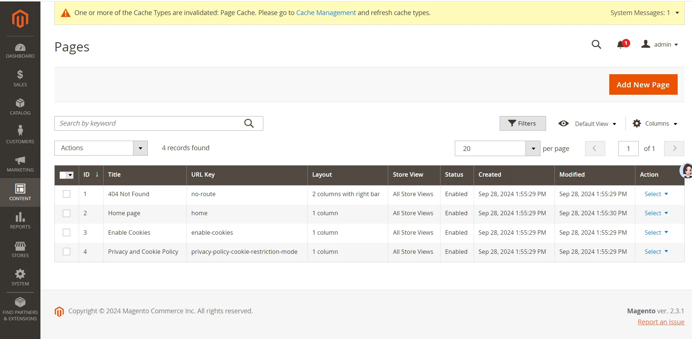
Task: Open the Customers sidebar menu
Action: pyautogui.click(x=20, y=134)
